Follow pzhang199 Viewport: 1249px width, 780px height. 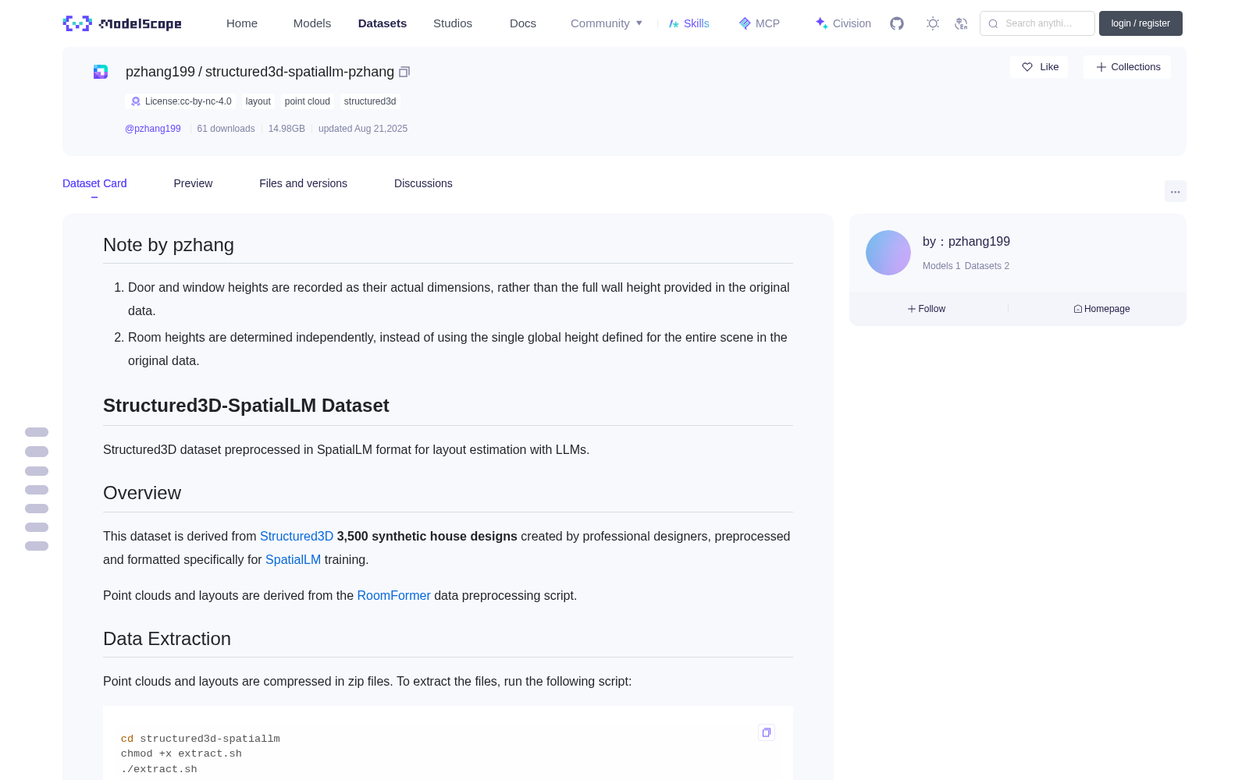(x=927, y=309)
